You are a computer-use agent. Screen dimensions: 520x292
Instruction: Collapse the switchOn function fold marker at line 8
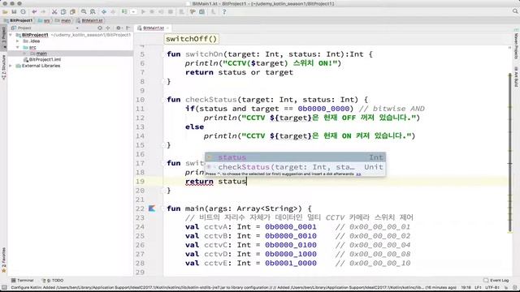pyautogui.click(x=163, y=81)
